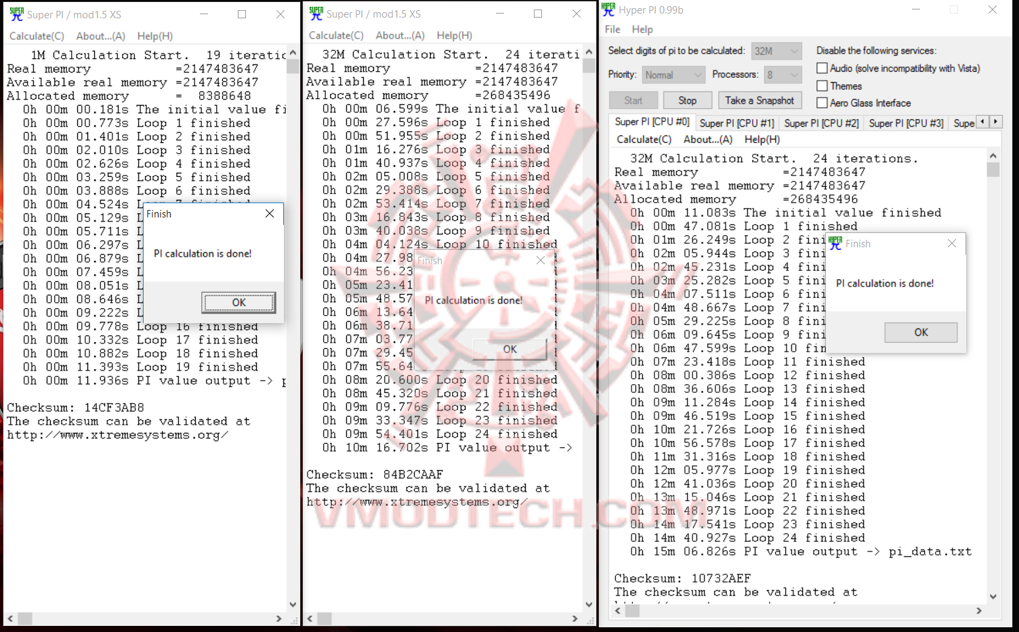Click the horizontal scrollbar thumb in the Hyper PI output pane
The width and height of the screenshot is (1019, 632).
tap(632, 610)
